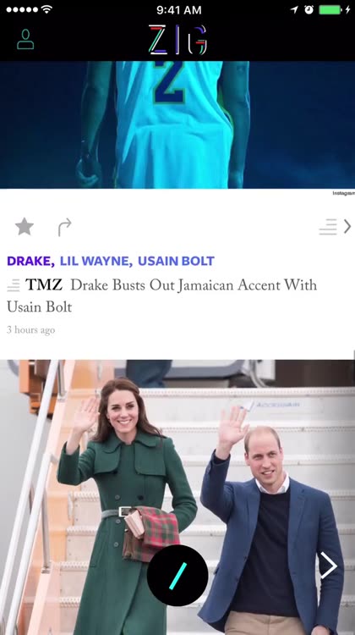Open the photo of the waving couple
Screen dimensions: 355x635
(x=177, y=497)
